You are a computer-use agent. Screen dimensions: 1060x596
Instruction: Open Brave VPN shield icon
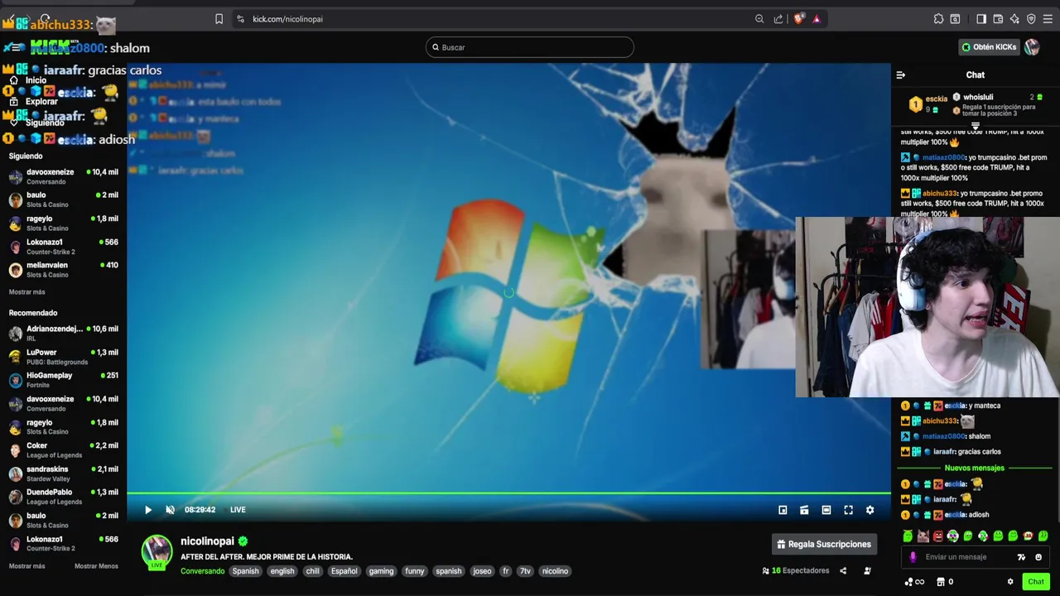pyautogui.click(x=1031, y=19)
